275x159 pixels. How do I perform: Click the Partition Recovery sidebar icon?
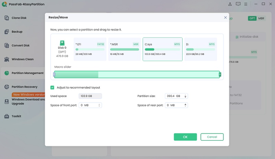7,87
